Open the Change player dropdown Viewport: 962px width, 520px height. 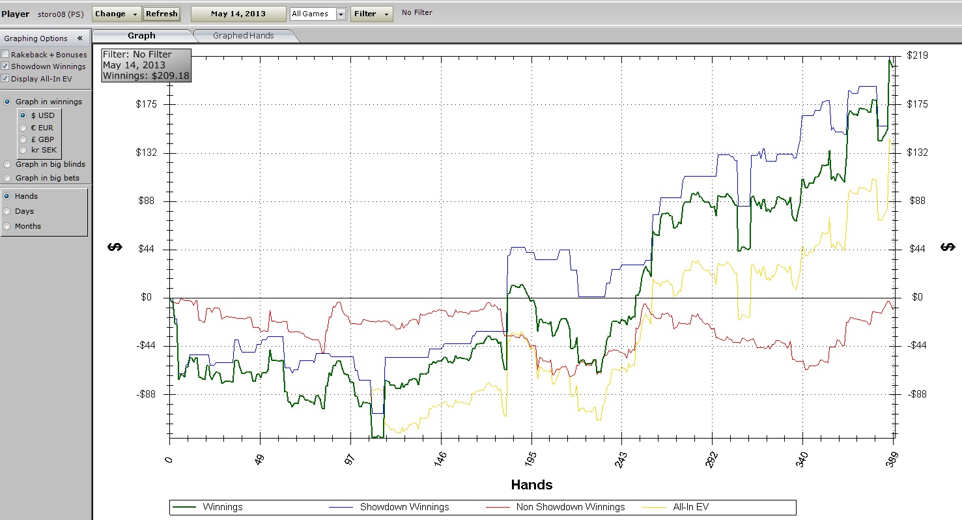pos(116,14)
